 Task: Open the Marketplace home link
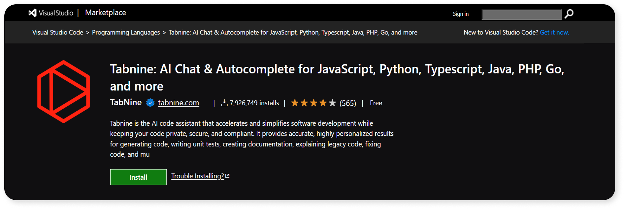tap(106, 13)
